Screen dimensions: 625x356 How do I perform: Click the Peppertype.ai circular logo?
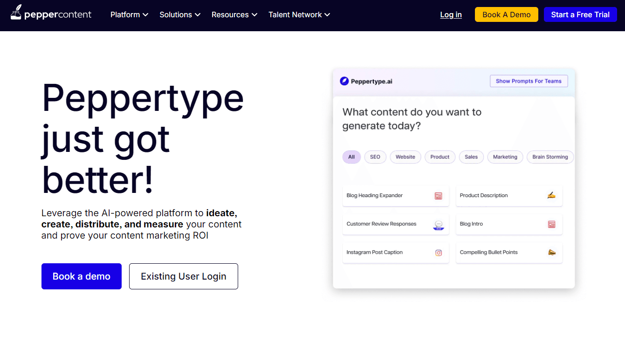343,81
